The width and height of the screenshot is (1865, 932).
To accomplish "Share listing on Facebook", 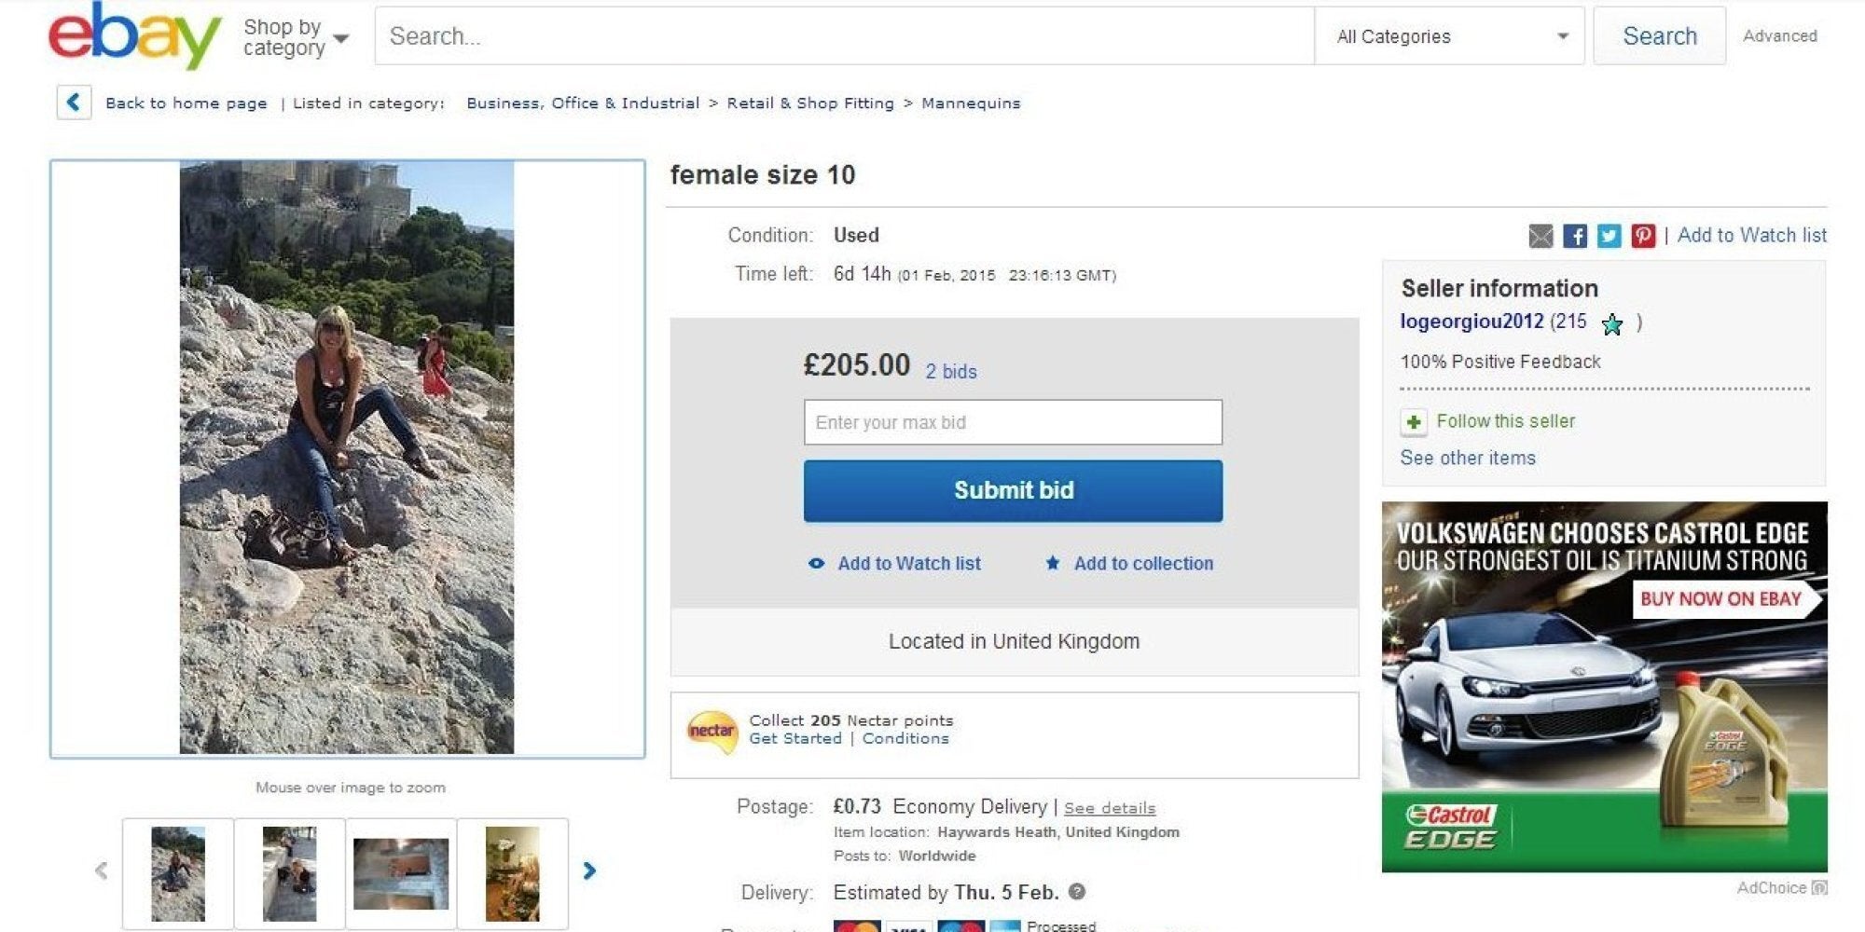I will tap(1575, 236).
